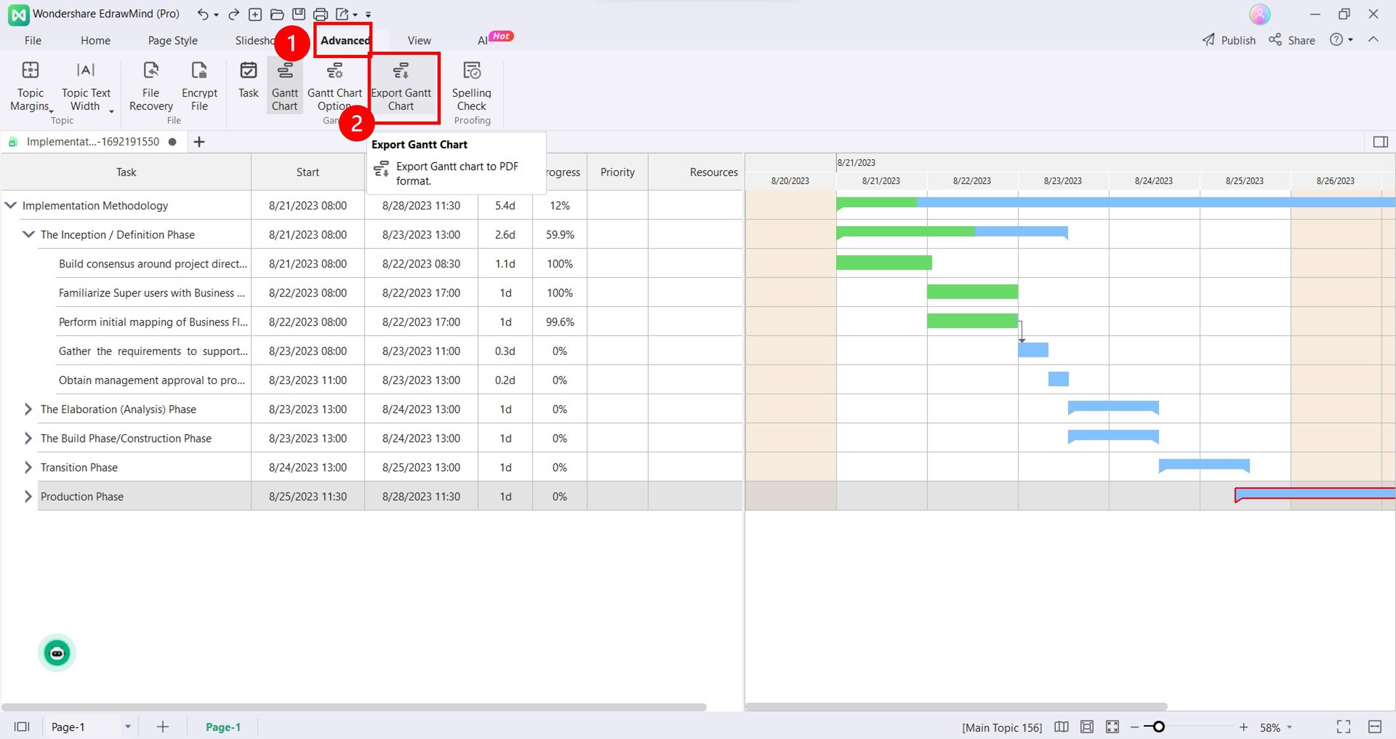Toggle fullscreen mode in status bar
Viewport: 1396px width, 739px height.
tap(1343, 727)
